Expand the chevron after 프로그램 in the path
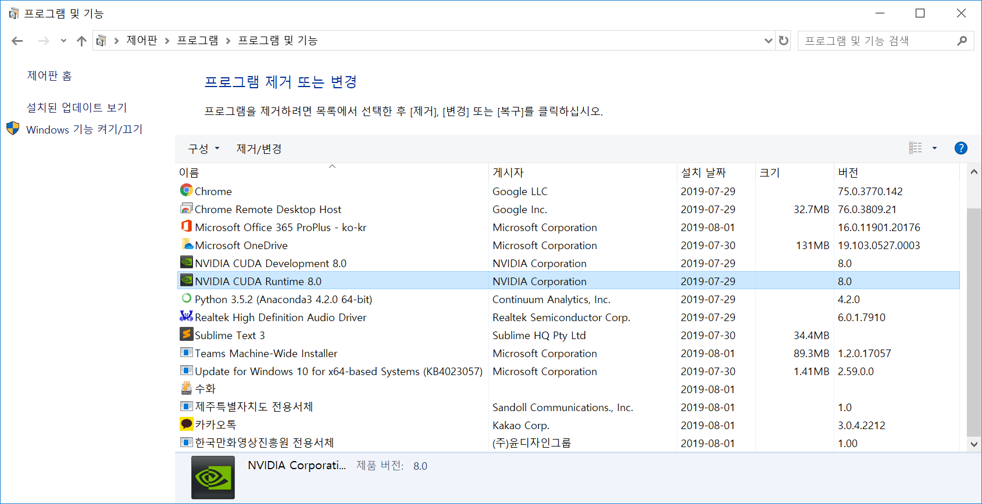982x504 pixels. [228, 41]
